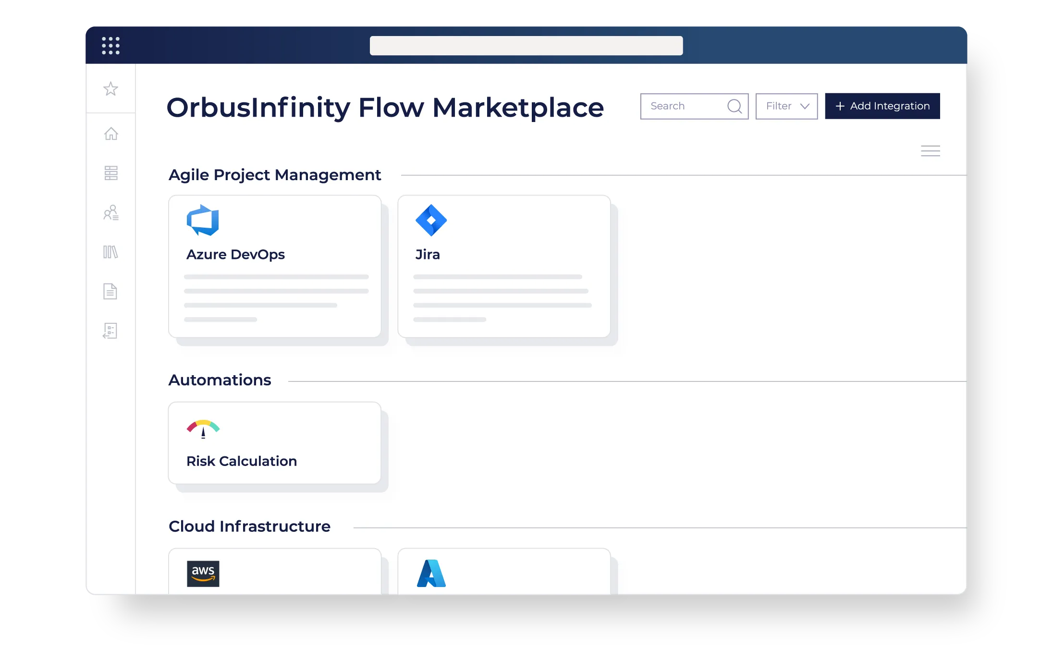
Task: Open the Azure cloud infrastructure card
Action: coord(504,572)
